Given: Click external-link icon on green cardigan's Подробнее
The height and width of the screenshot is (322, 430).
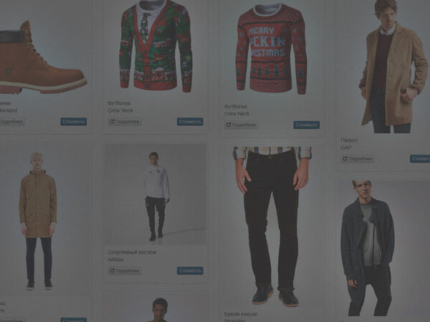Looking at the screenshot, I should [x=113, y=122].
